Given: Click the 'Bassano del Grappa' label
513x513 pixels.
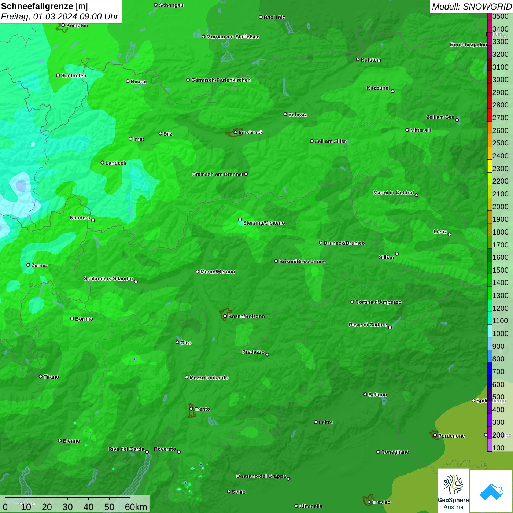Looking at the screenshot, I should pos(261,476).
